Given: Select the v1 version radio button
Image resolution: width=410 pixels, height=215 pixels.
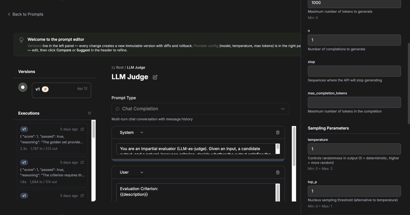Looking at the screenshot, I should click(x=23, y=87).
